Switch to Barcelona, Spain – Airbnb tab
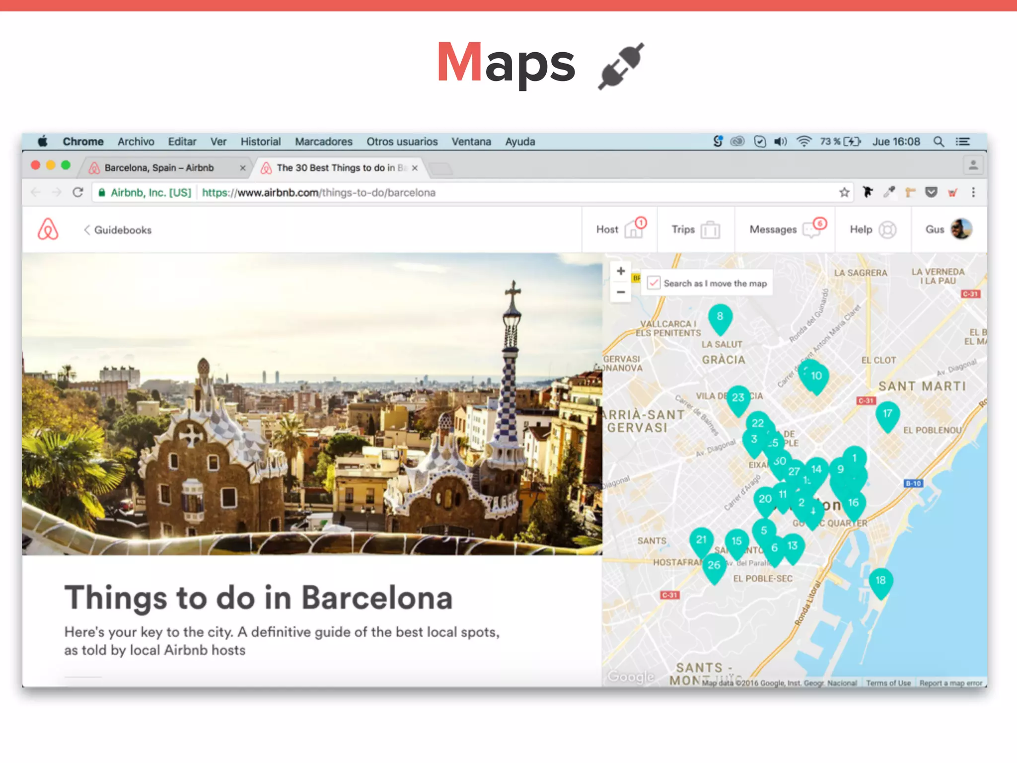 click(x=159, y=168)
